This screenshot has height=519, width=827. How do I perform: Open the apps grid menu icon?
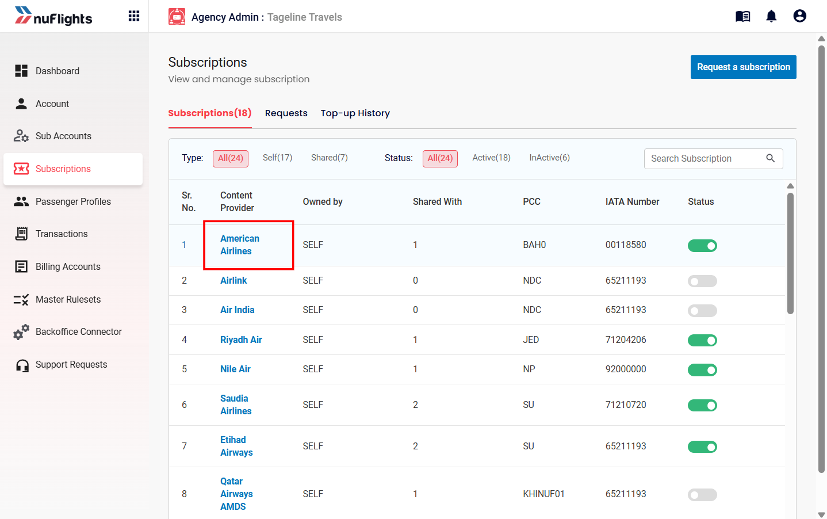click(134, 16)
